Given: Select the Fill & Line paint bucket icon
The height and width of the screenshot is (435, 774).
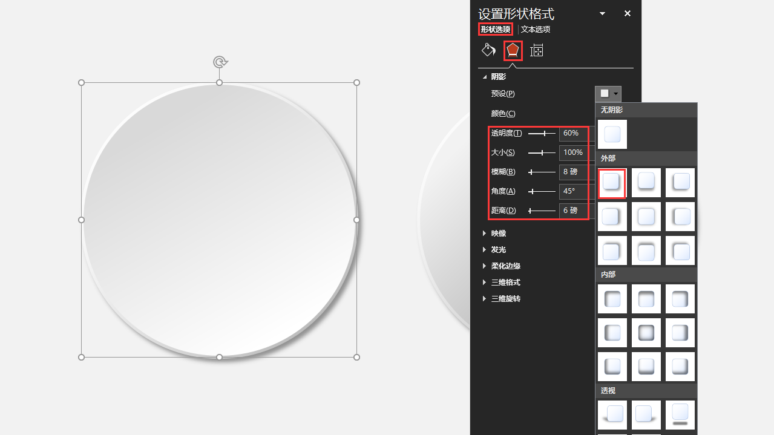Looking at the screenshot, I should pos(488,50).
